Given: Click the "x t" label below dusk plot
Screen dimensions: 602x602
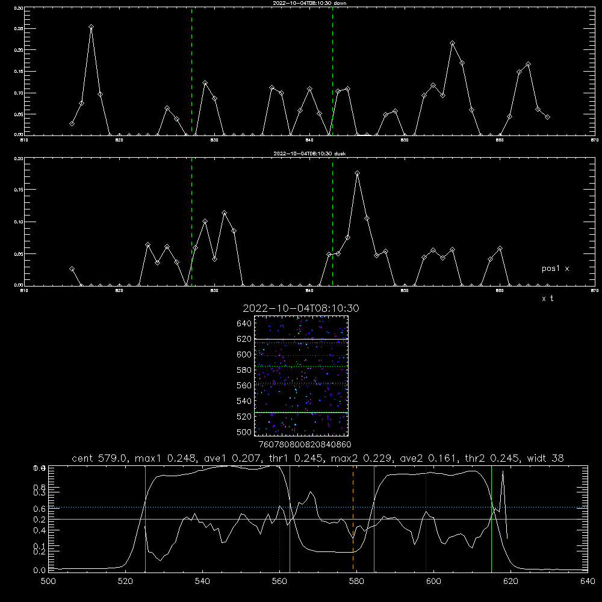Looking at the screenshot, I should coord(547,299).
